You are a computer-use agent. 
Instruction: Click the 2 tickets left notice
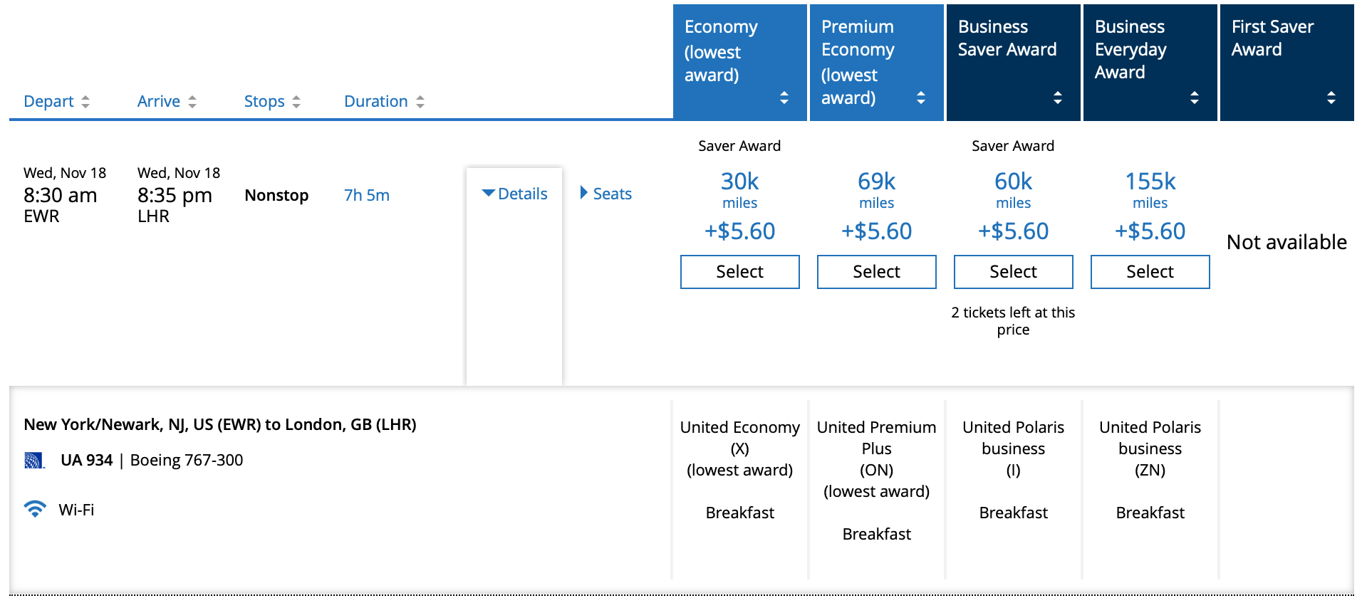[x=1014, y=321]
